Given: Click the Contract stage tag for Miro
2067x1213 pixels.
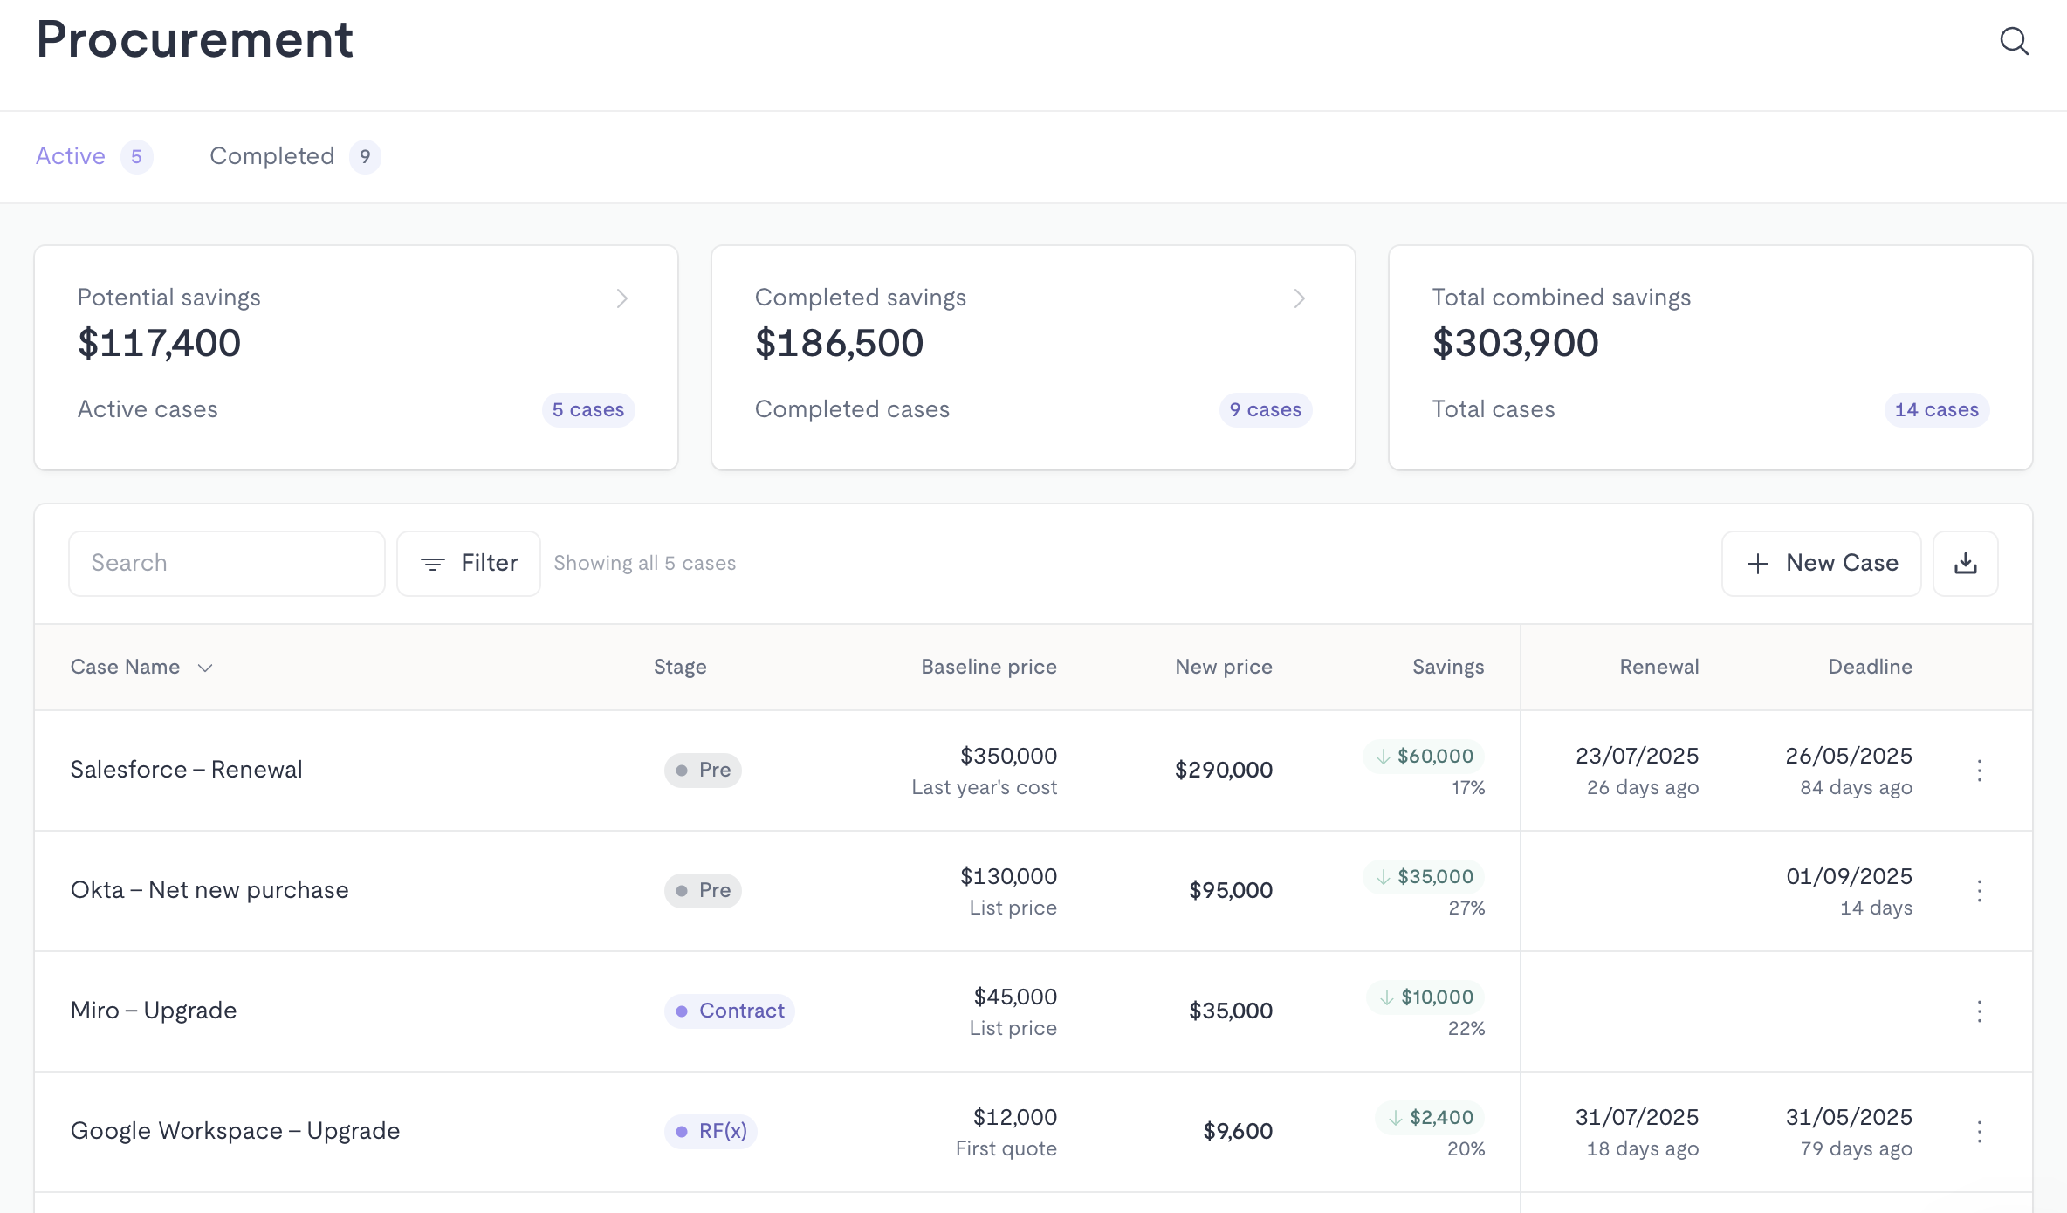Looking at the screenshot, I should 730,1011.
